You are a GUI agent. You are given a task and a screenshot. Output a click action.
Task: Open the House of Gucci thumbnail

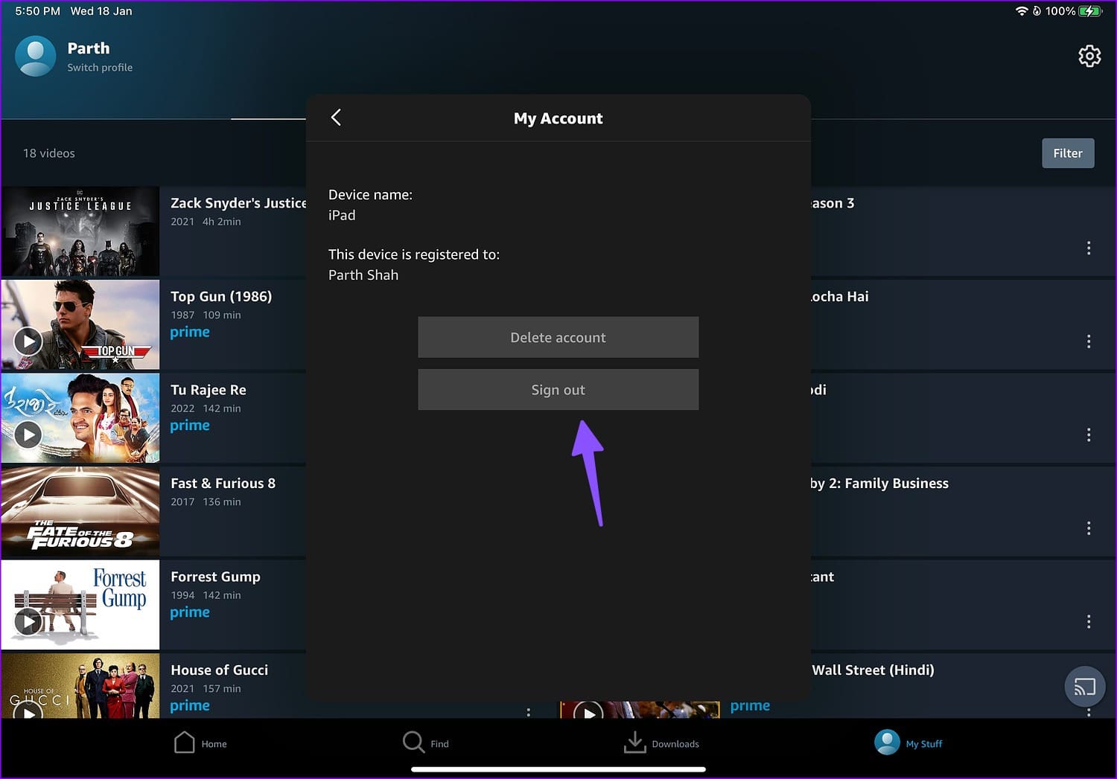click(80, 685)
